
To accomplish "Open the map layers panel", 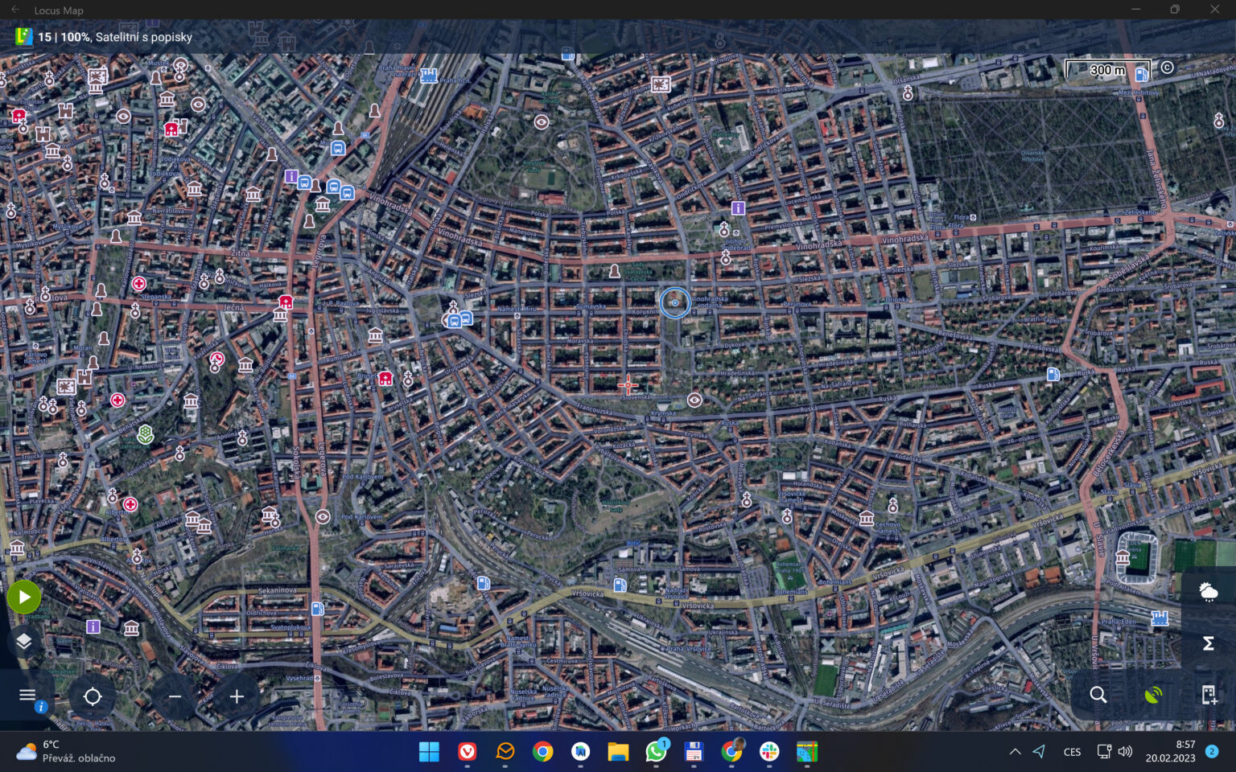I will (x=23, y=642).
